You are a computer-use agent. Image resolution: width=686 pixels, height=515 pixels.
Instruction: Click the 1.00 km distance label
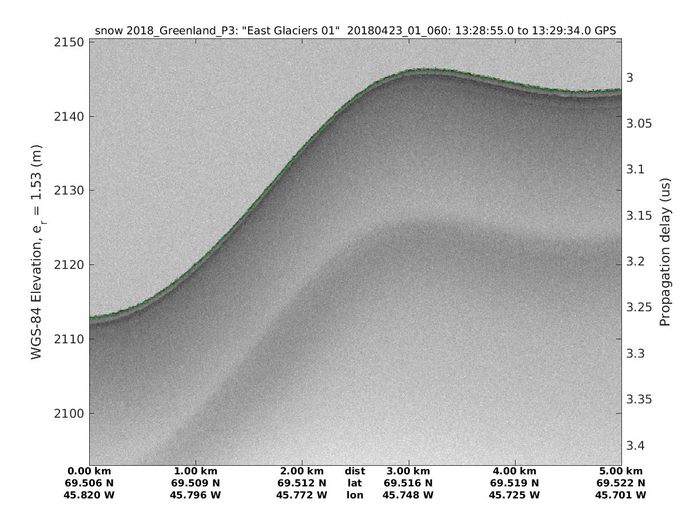tap(196, 472)
